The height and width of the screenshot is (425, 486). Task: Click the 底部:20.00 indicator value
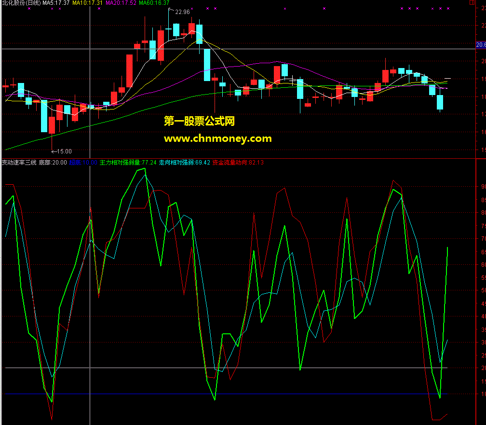pos(53,162)
